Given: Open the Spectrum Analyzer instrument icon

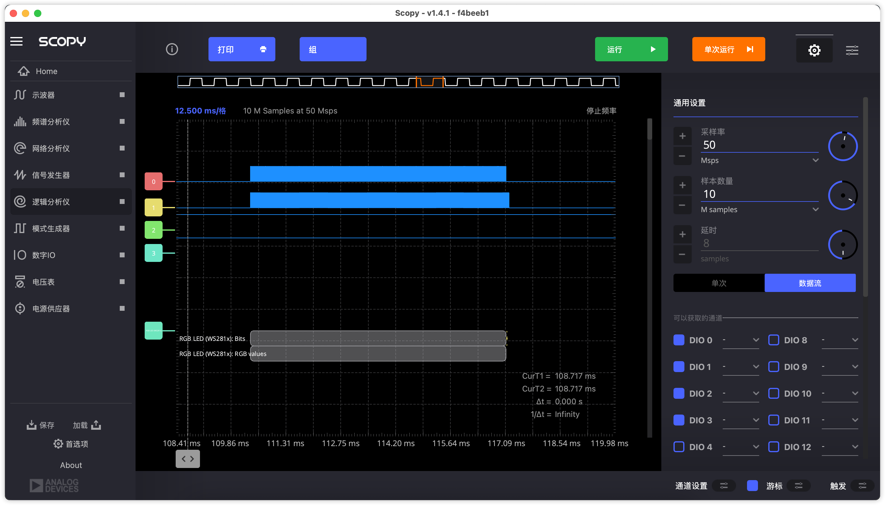Looking at the screenshot, I should (20, 122).
